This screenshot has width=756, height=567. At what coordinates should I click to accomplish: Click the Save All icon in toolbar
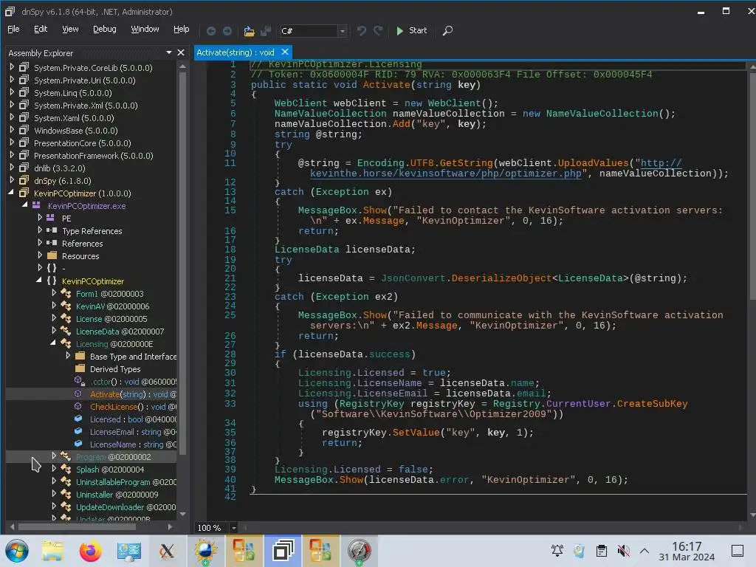pyautogui.click(x=266, y=31)
